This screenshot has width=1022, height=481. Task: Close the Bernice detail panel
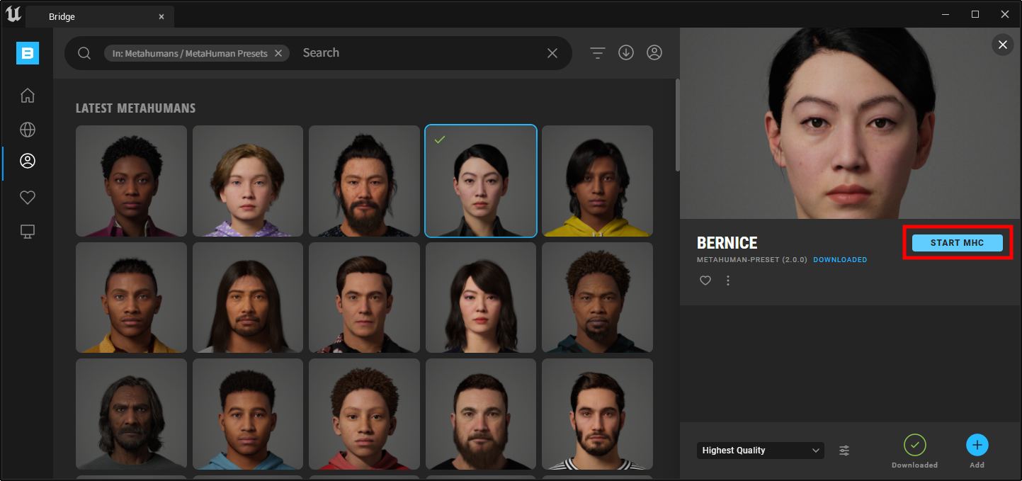coord(1002,45)
